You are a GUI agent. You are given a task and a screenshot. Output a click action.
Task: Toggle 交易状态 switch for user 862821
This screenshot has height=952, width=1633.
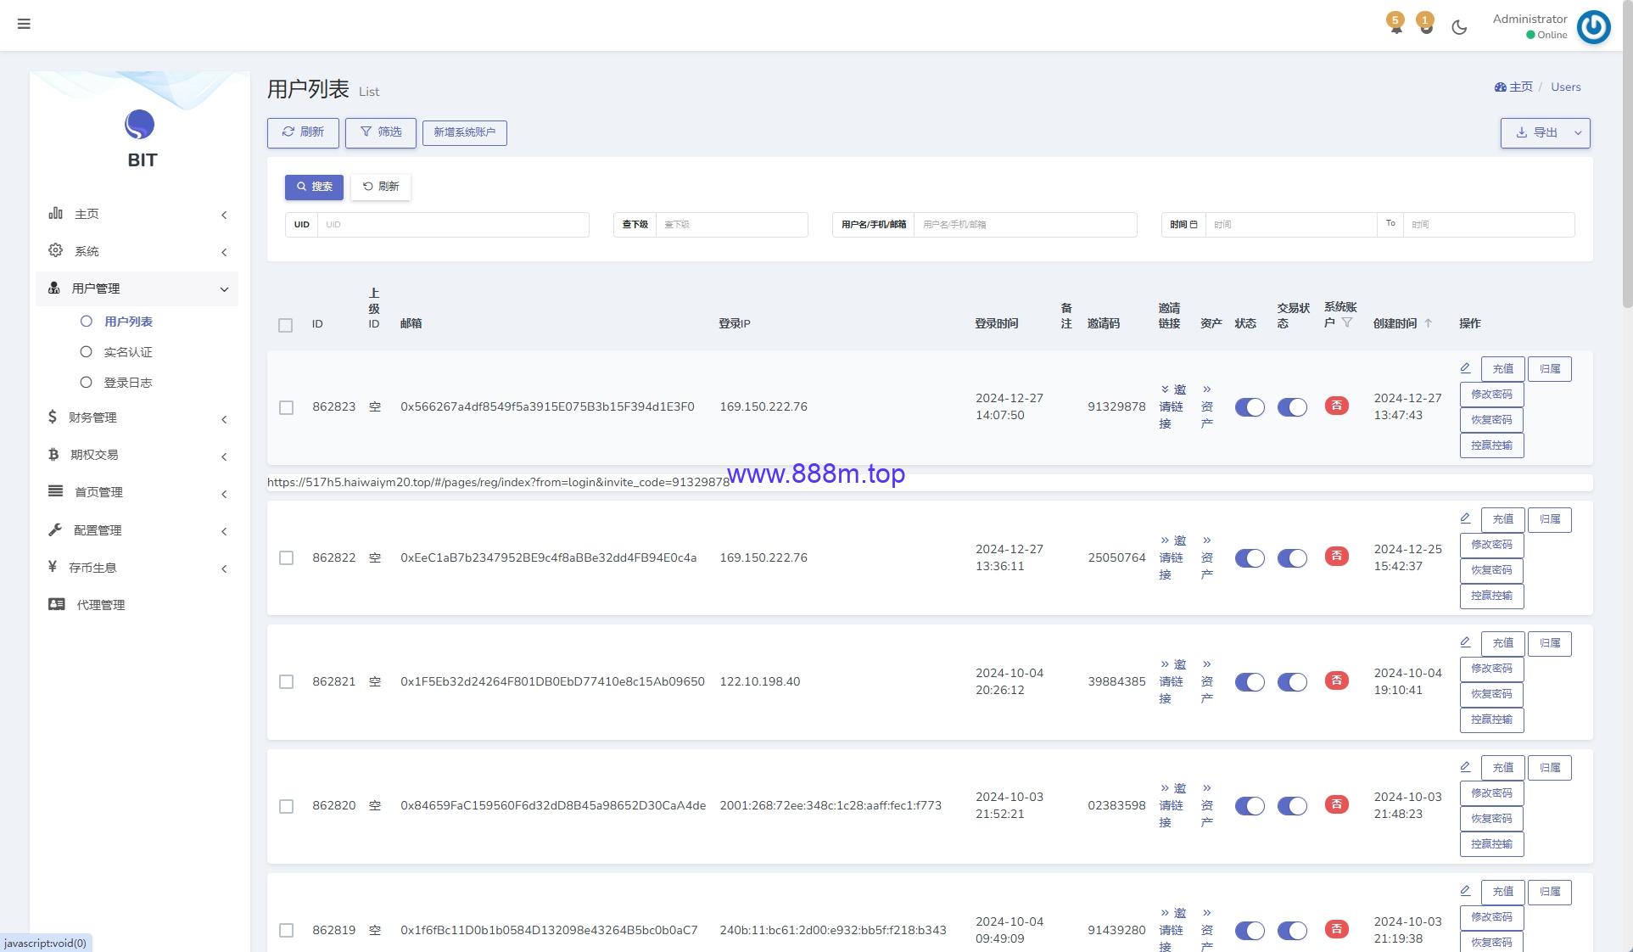(x=1292, y=681)
